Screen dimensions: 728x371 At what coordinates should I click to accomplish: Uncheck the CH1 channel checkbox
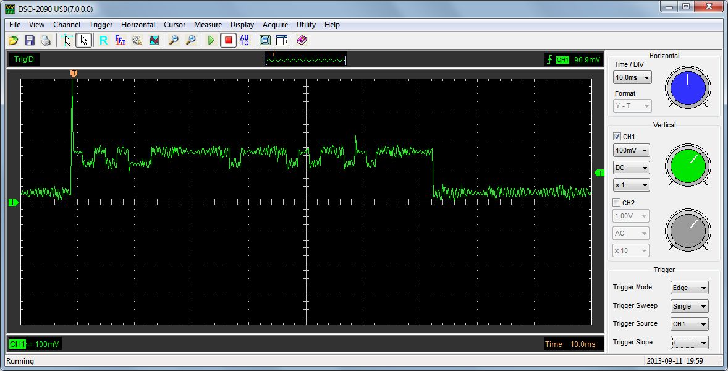[x=617, y=137]
